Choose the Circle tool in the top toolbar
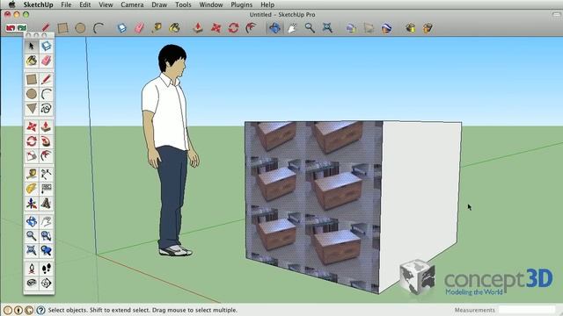 80,28
